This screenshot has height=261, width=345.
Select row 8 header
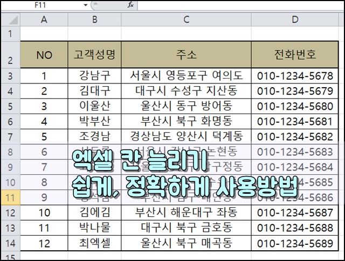11,152
